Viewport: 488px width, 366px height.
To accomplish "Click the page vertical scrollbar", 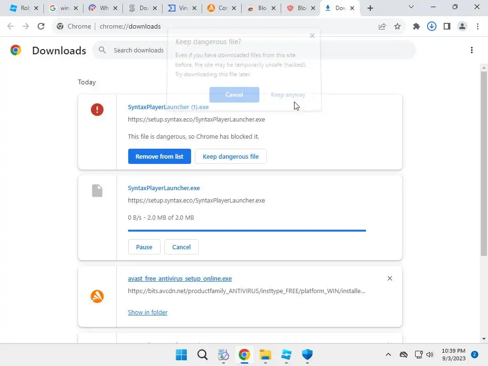I will coord(484,163).
